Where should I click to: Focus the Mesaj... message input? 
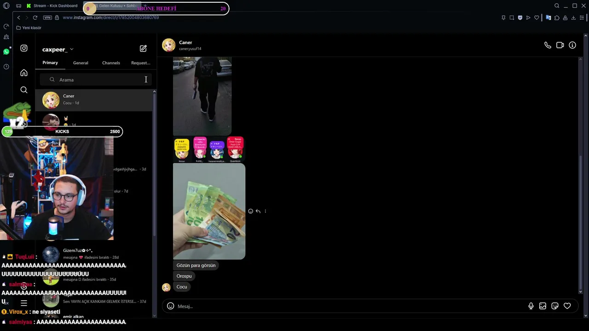coord(350,306)
